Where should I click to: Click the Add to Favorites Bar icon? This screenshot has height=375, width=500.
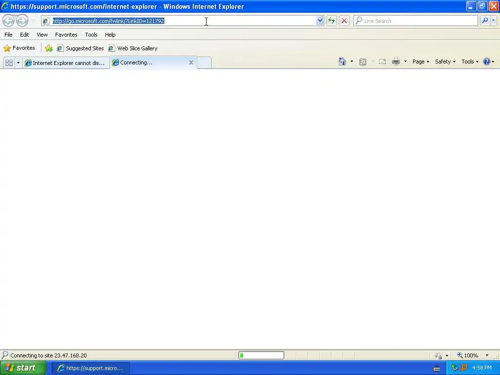pos(49,48)
